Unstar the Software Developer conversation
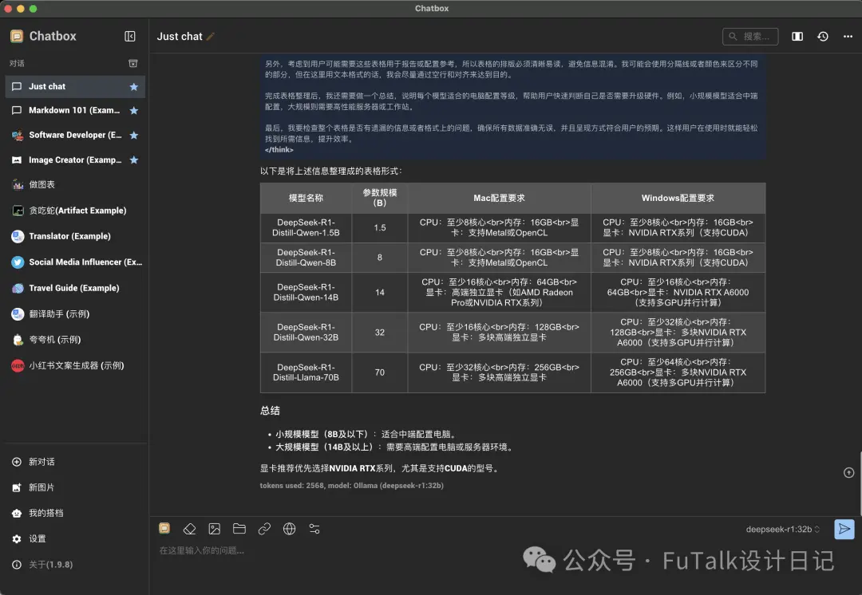This screenshot has width=862, height=595. click(133, 135)
